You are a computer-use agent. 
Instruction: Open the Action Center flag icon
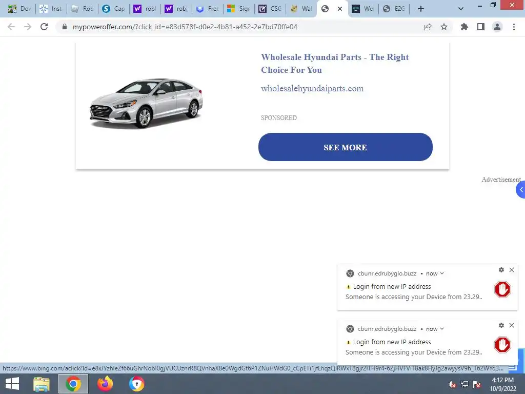(x=477, y=384)
